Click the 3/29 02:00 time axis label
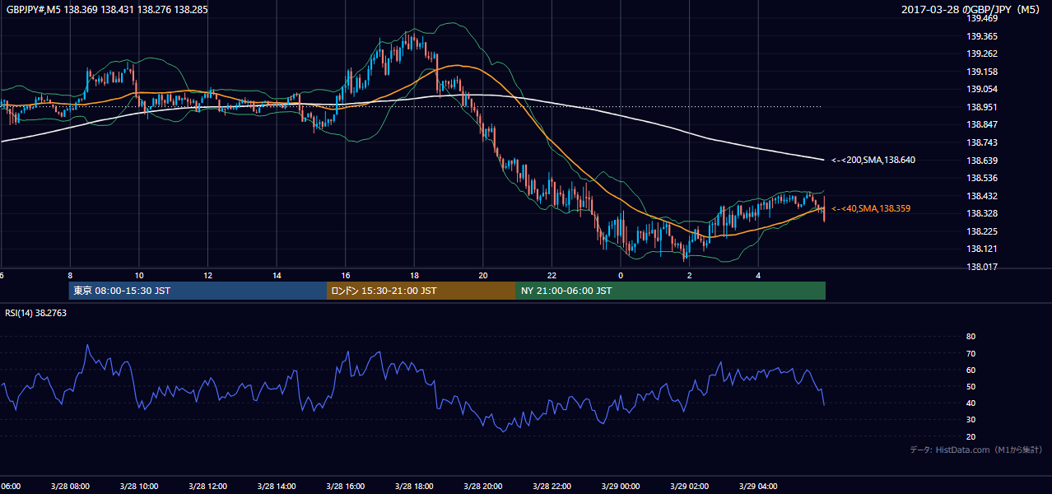 [690, 487]
